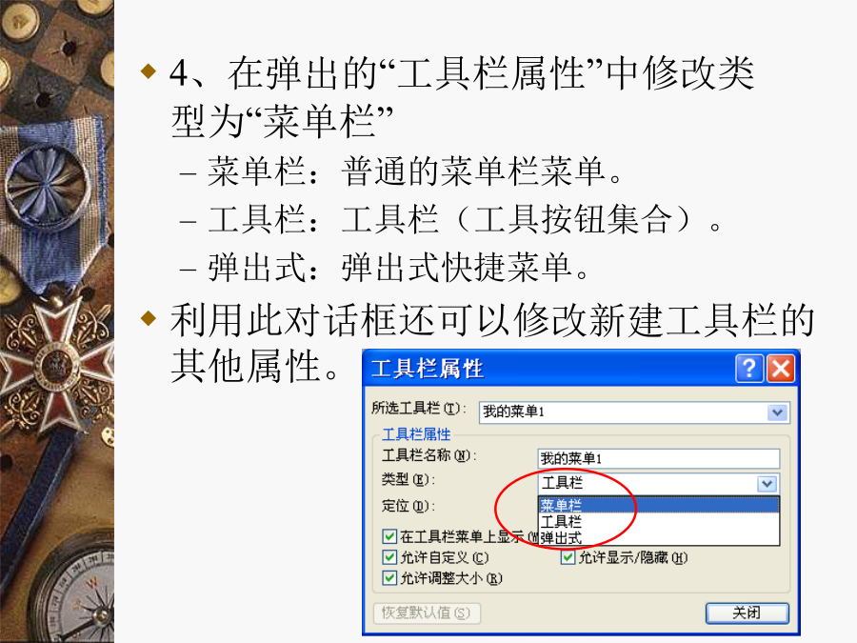This screenshot has height=643, width=857.
Task: Open the 类型 dropdown arrow
Action: coord(767,483)
